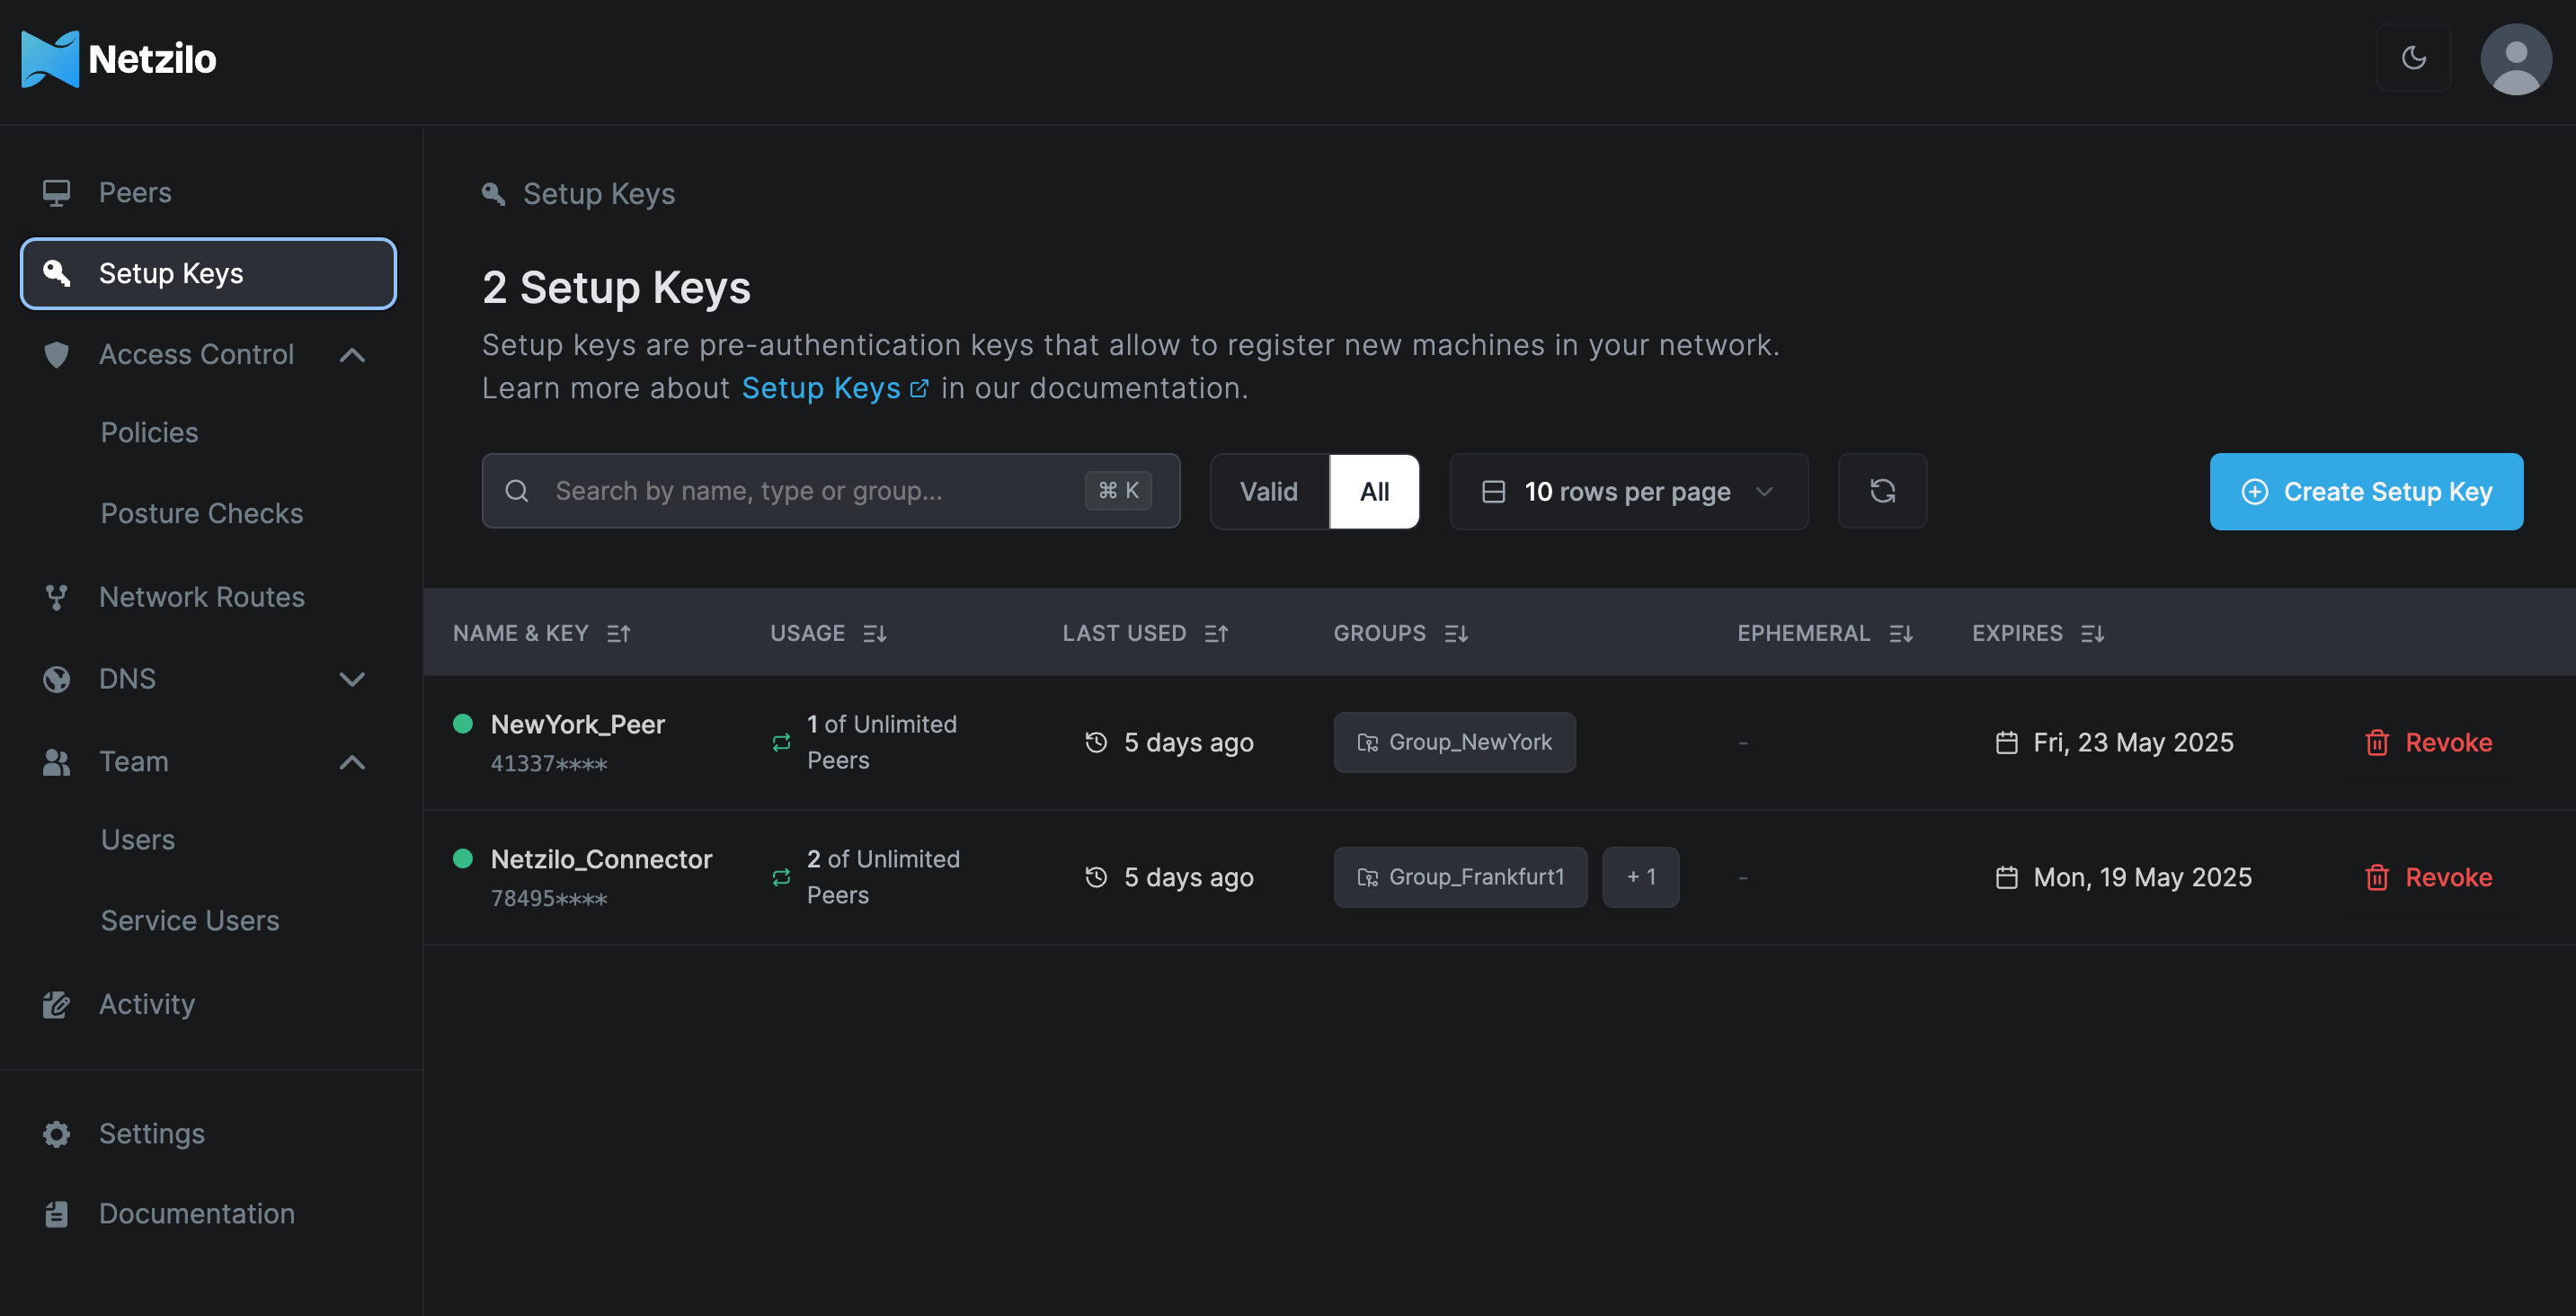2576x1316 pixels.
Task: Sort by Expires column
Action: coord(2038,633)
